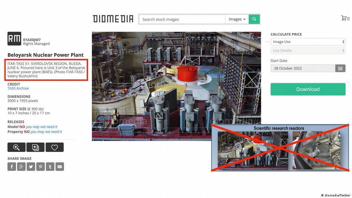Open the Use Details dropdown
The height and width of the screenshot is (198, 352).
[308, 50]
